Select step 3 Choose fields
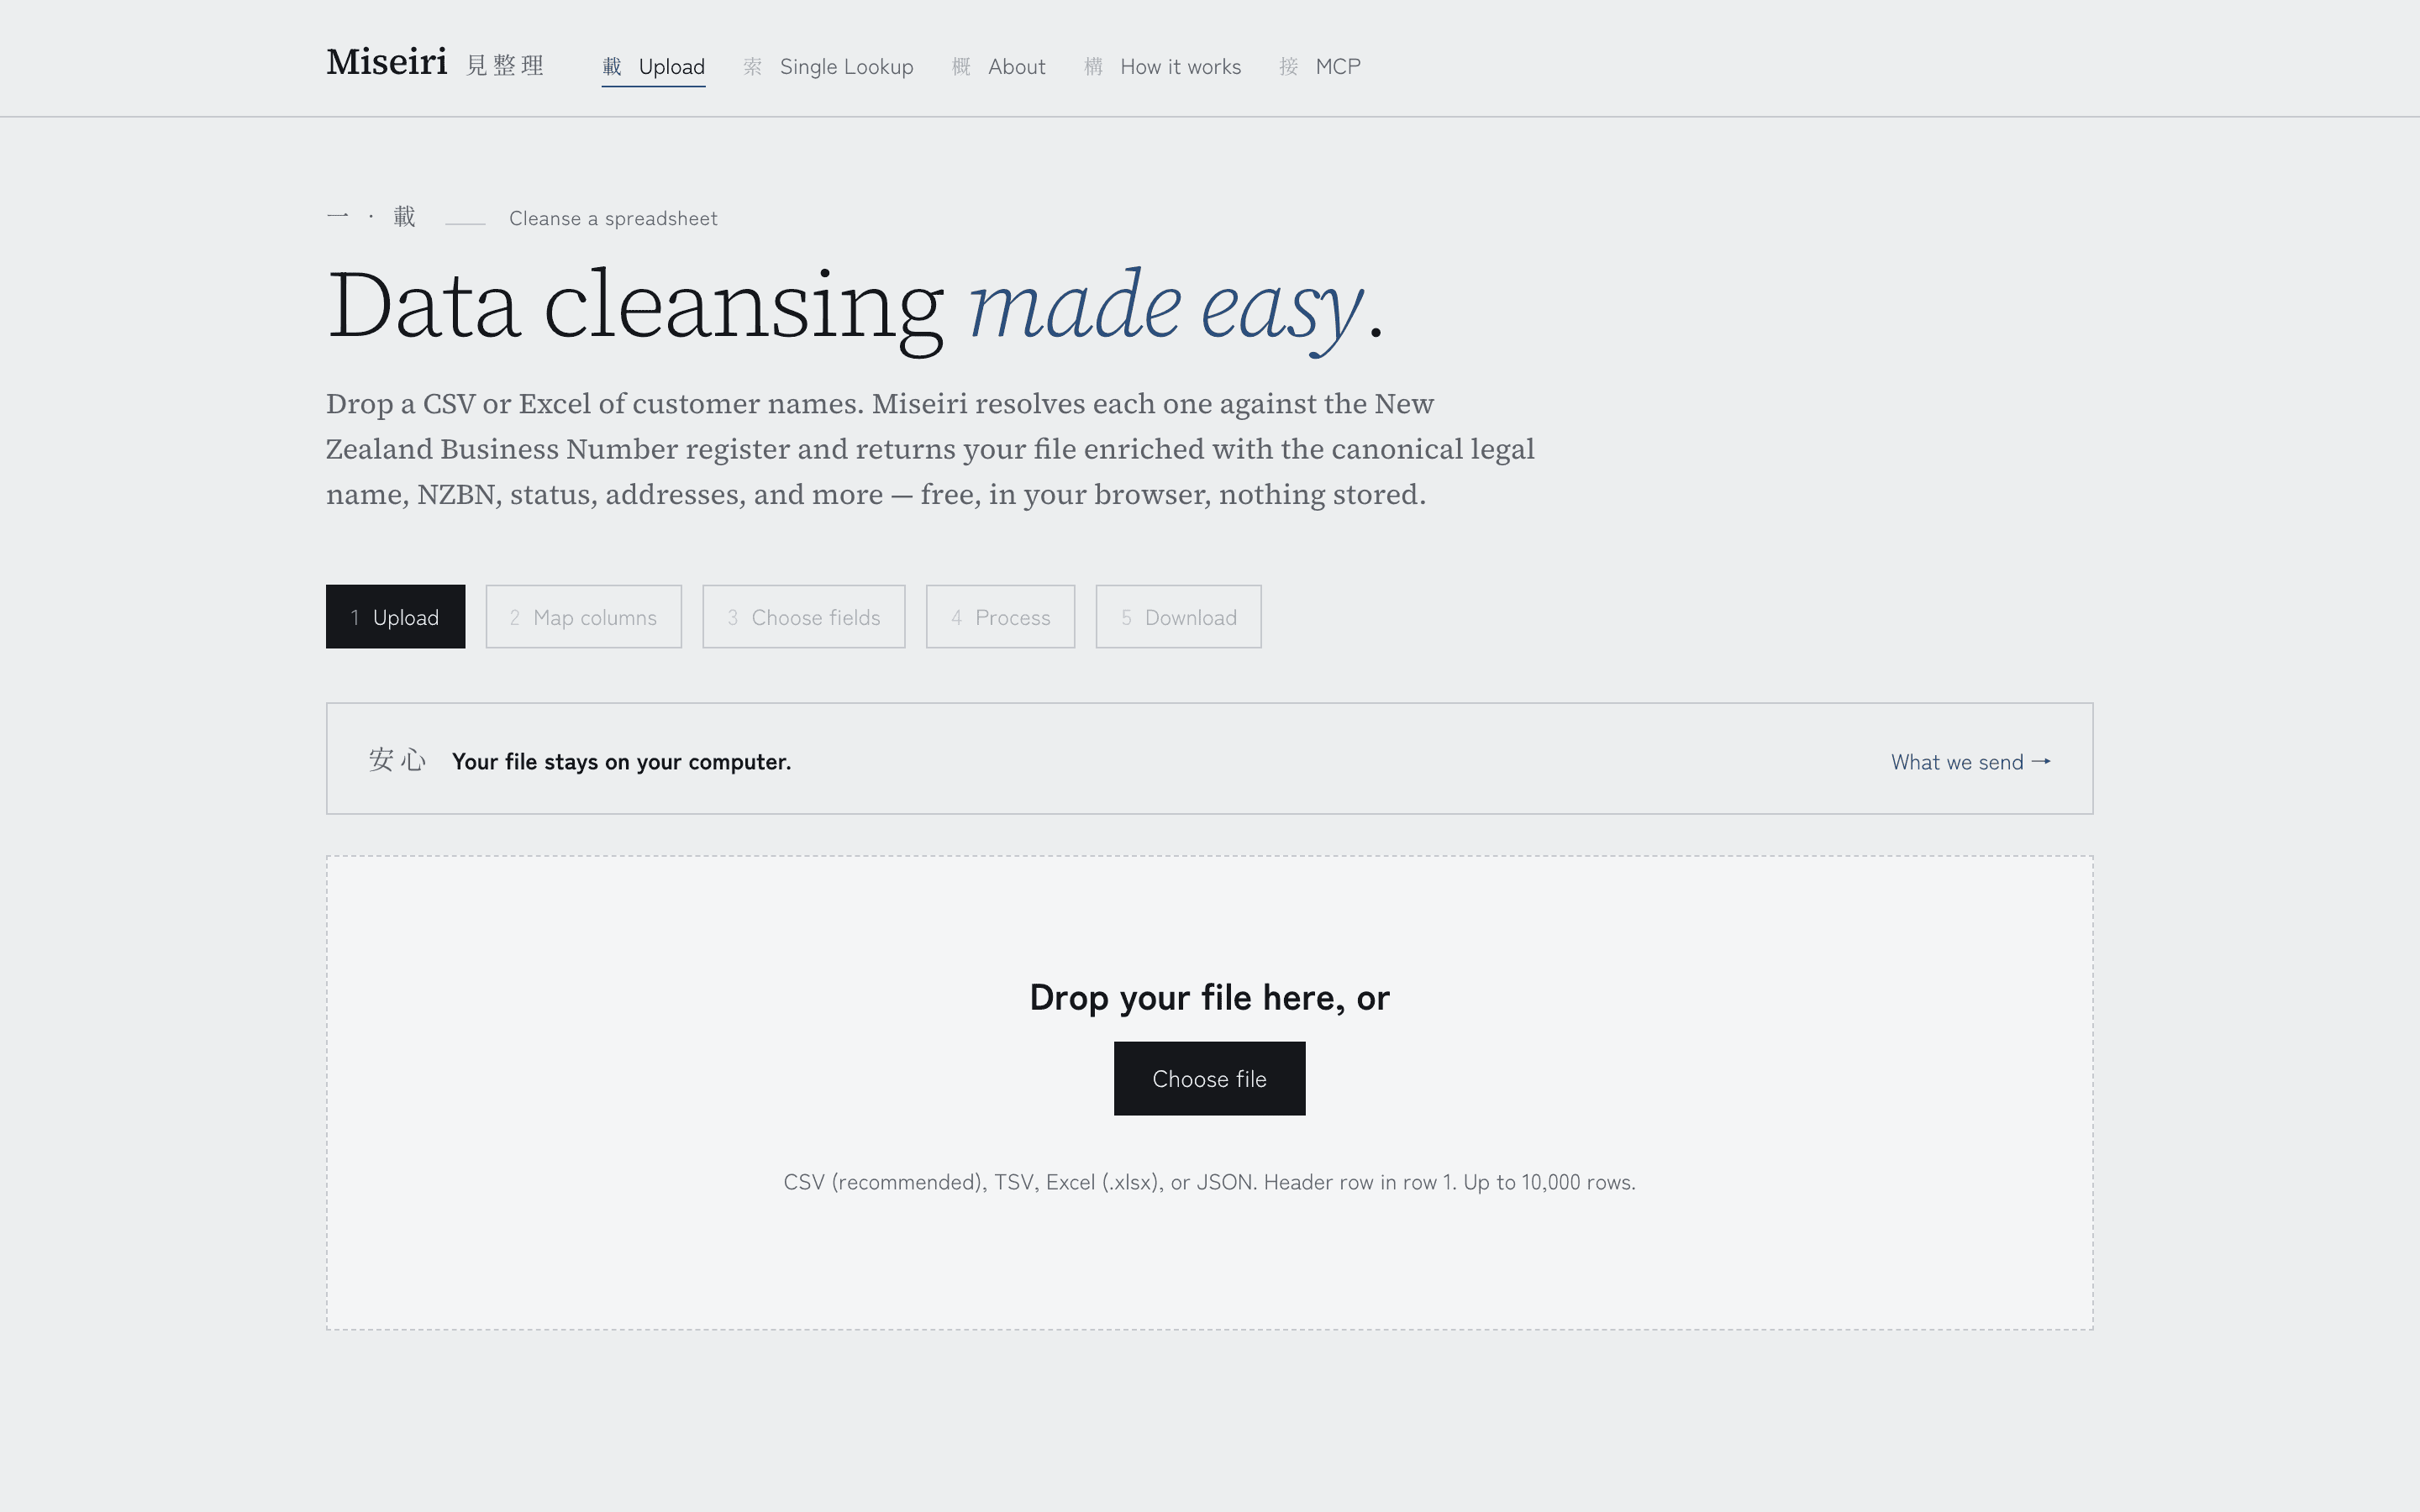 click(x=804, y=617)
